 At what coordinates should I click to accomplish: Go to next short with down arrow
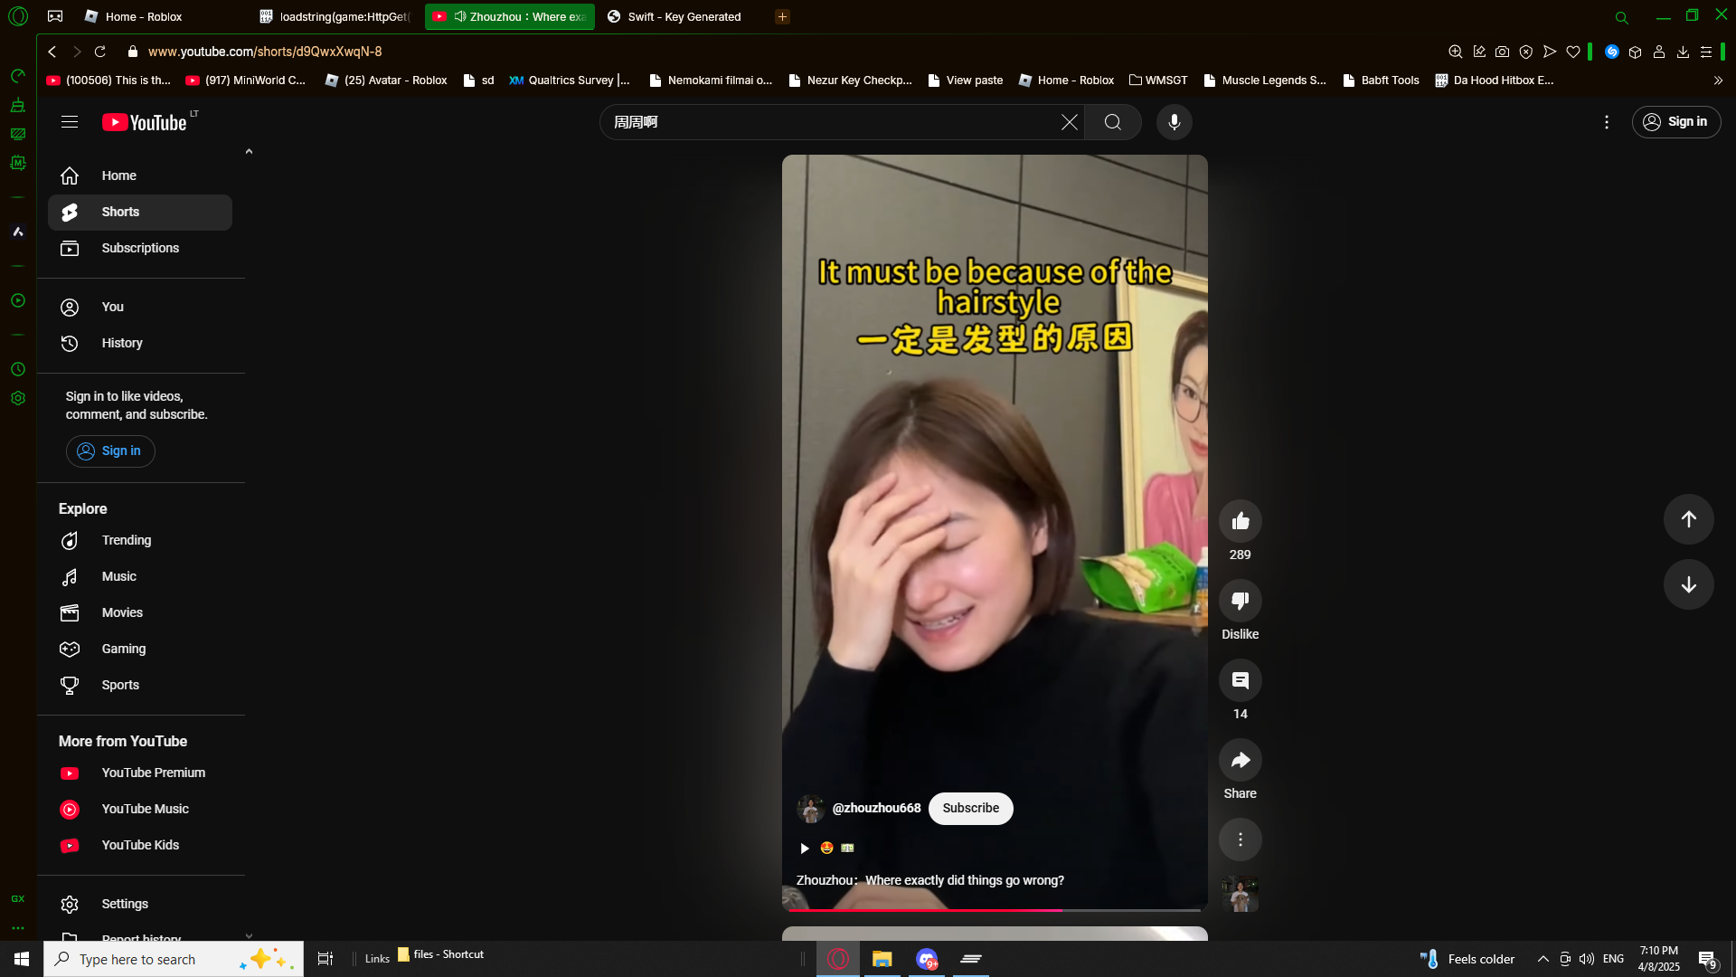(1688, 584)
